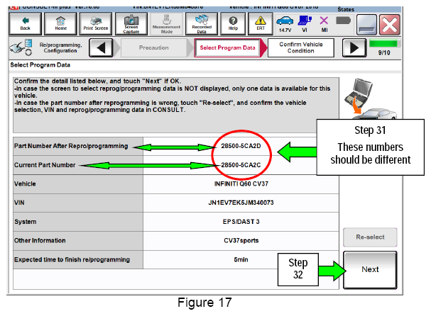
Task: Click the green 9/10 progress bar
Action: (x=383, y=43)
